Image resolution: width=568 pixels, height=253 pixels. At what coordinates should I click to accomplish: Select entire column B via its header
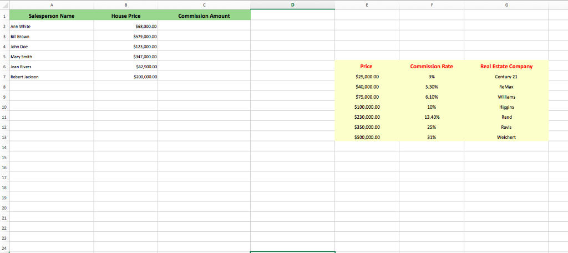pos(126,4)
